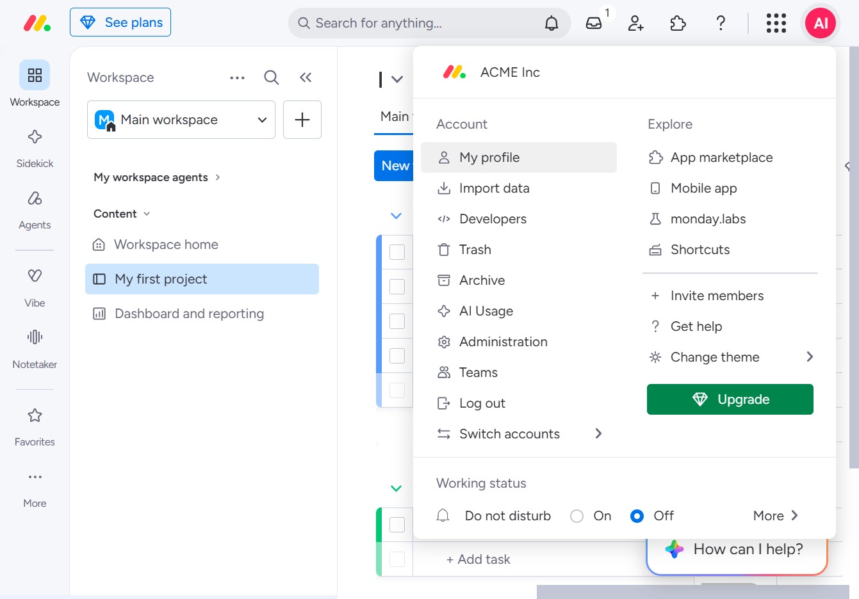This screenshot has height=599, width=859.
Task: Open the board title dropdown chevron
Action: (x=397, y=79)
